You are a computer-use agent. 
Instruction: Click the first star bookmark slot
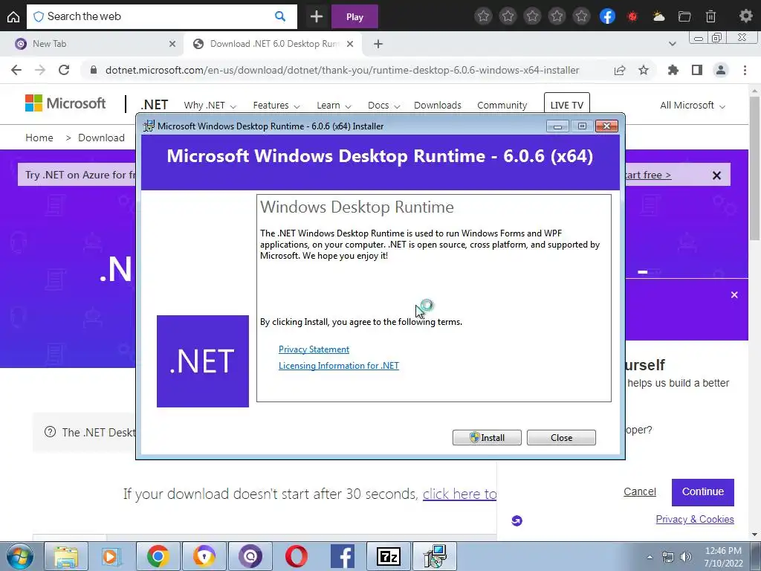[483, 16]
